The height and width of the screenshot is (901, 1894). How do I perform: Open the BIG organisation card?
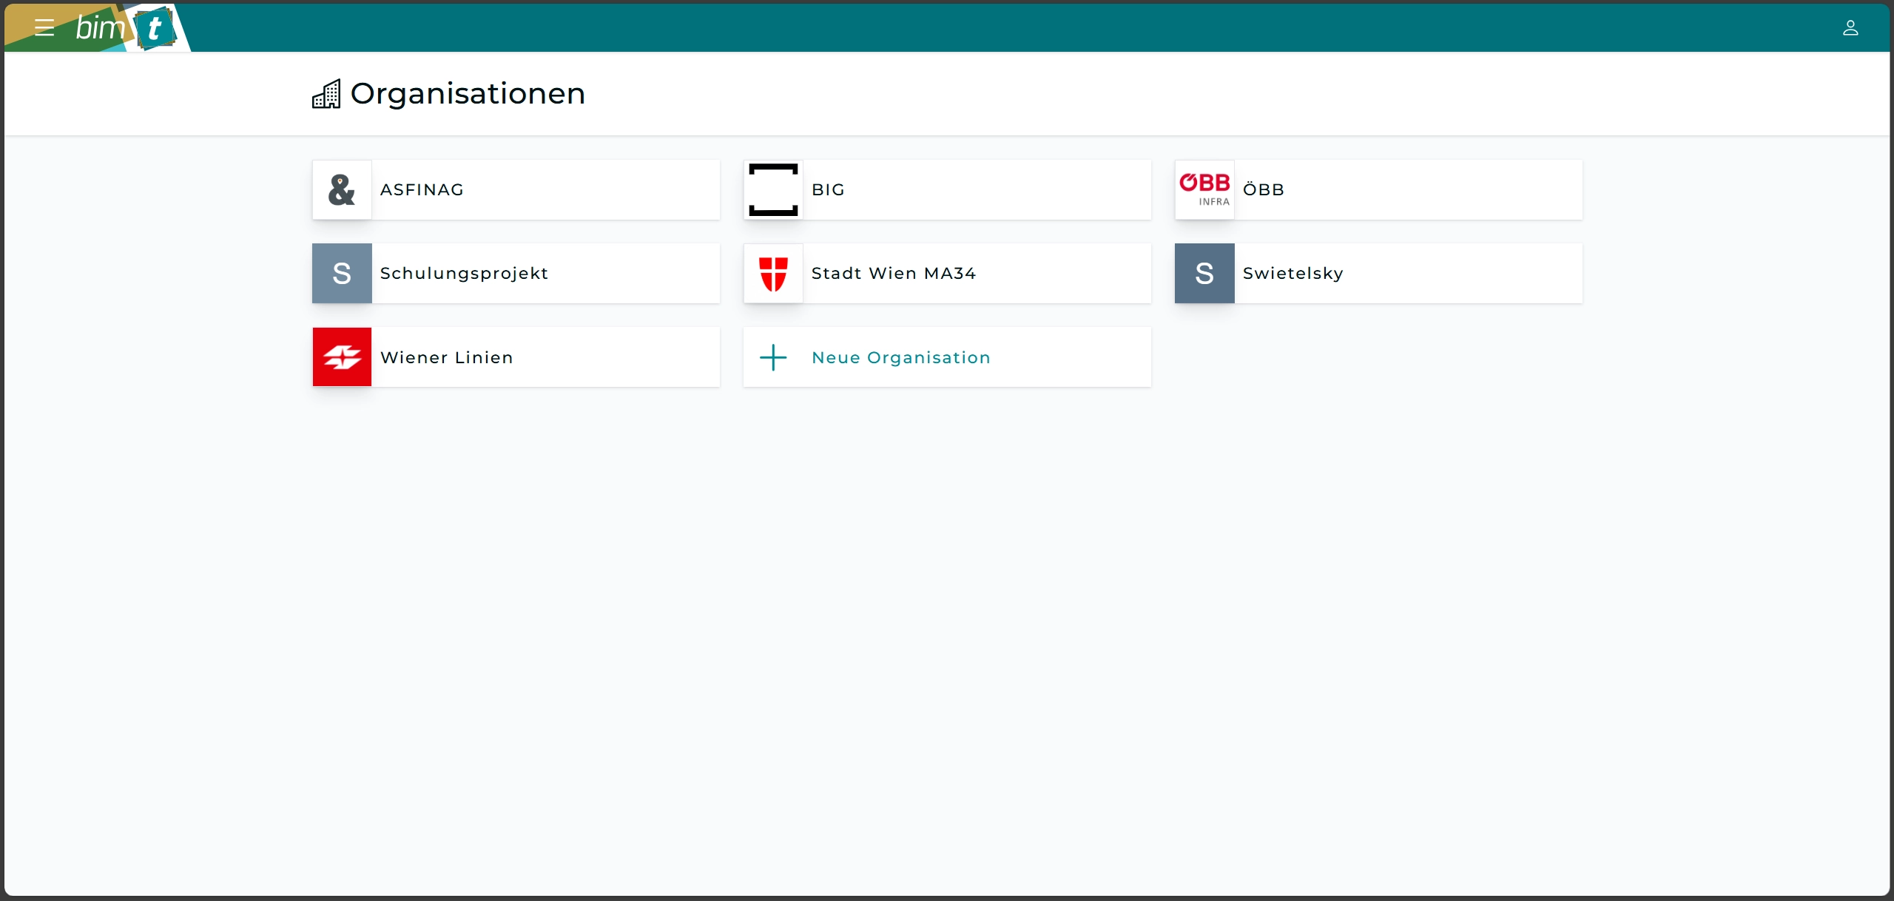pyautogui.click(x=828, y=190)
